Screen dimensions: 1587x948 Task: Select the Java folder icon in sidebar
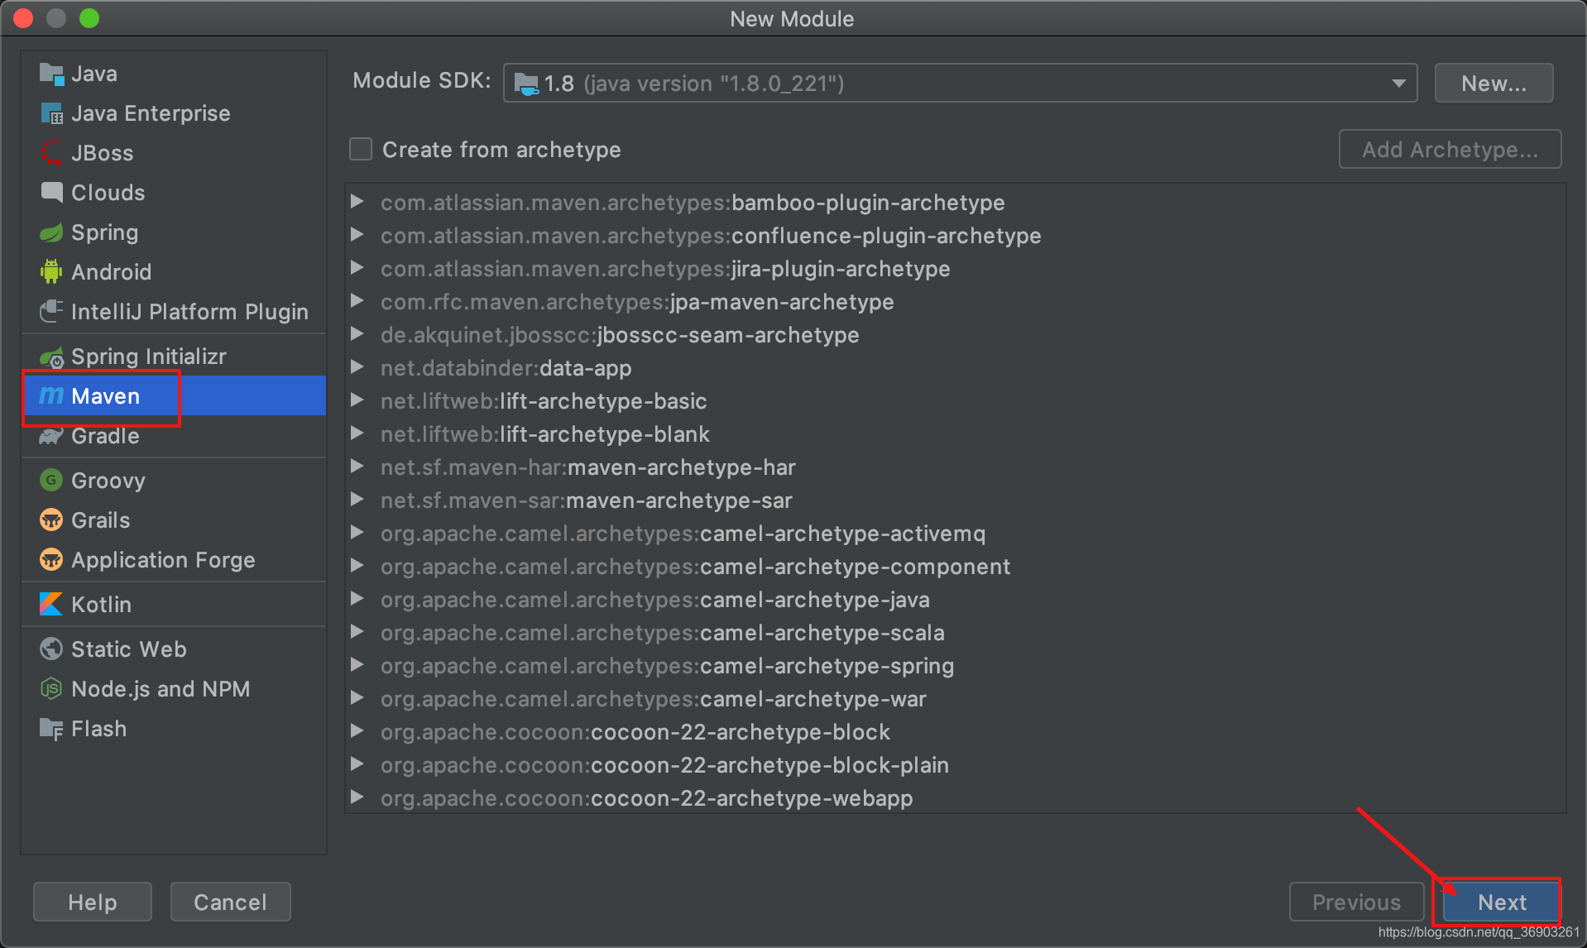click(51, 74)
